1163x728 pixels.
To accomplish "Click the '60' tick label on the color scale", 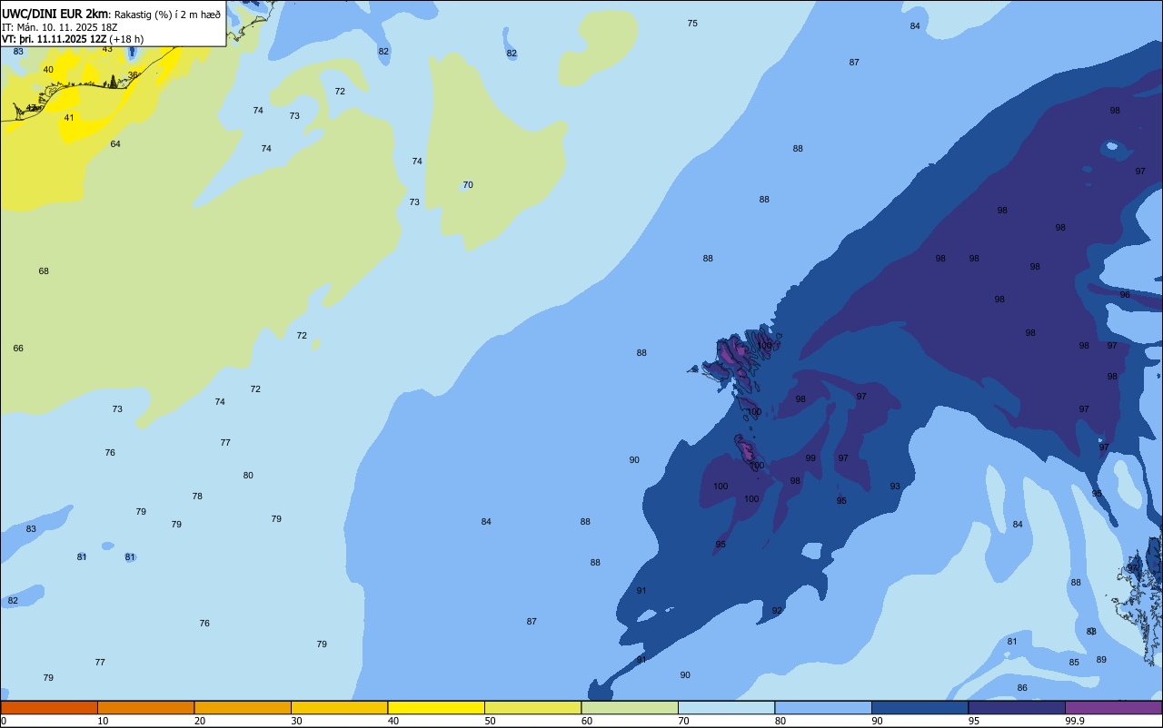I will pos(587,721).
